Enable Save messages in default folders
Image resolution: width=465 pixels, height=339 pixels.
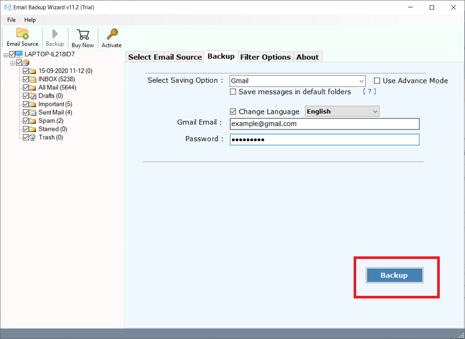click(233, 92)
